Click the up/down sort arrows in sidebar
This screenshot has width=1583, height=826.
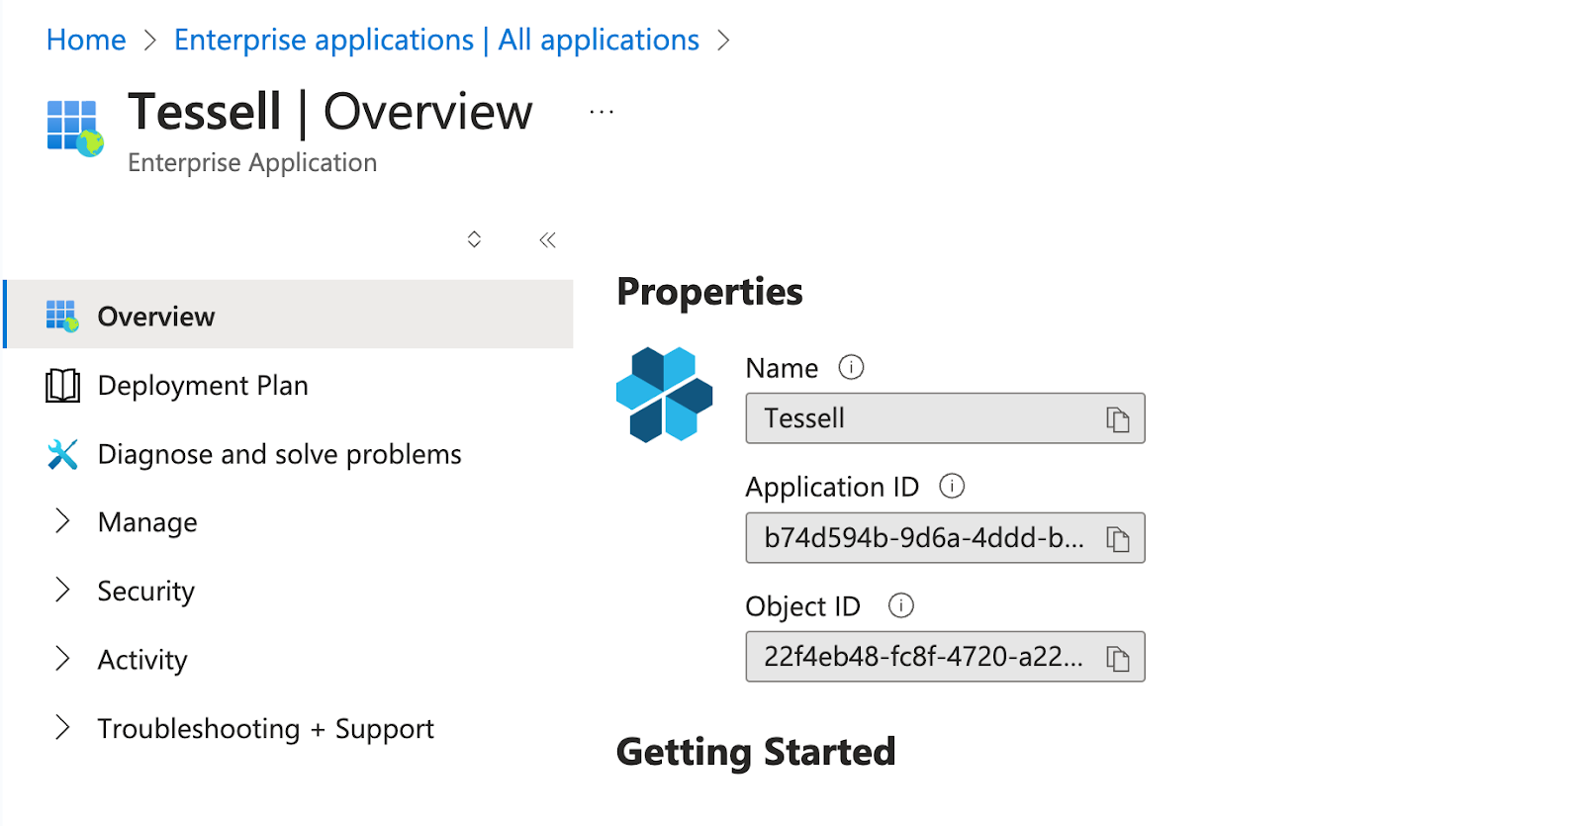tap(474, 239)
